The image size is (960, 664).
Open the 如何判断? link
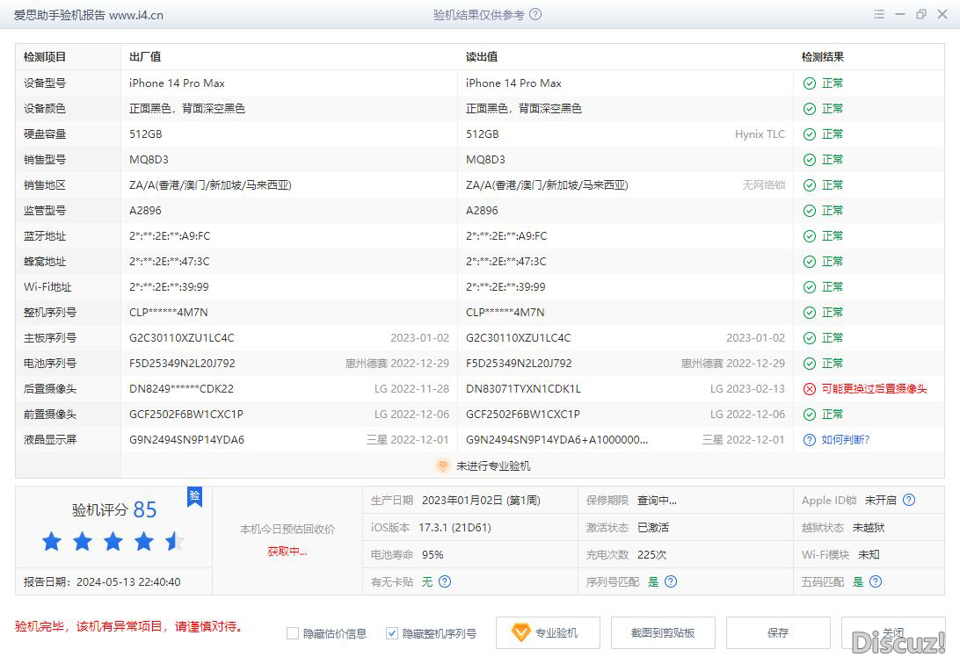846,440
